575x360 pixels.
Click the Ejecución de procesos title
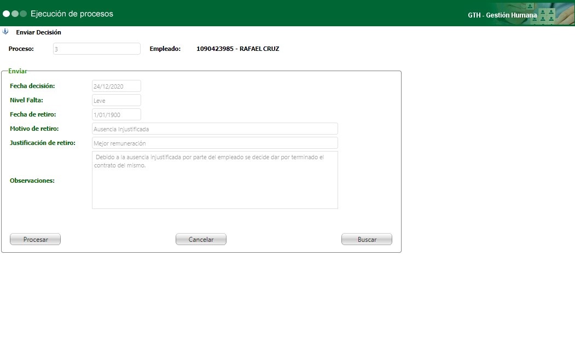72,14
